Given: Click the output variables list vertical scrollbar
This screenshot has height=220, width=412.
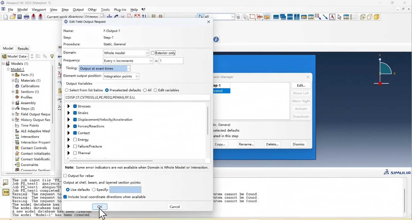Looking at the screenshot, I should (208, 121).
